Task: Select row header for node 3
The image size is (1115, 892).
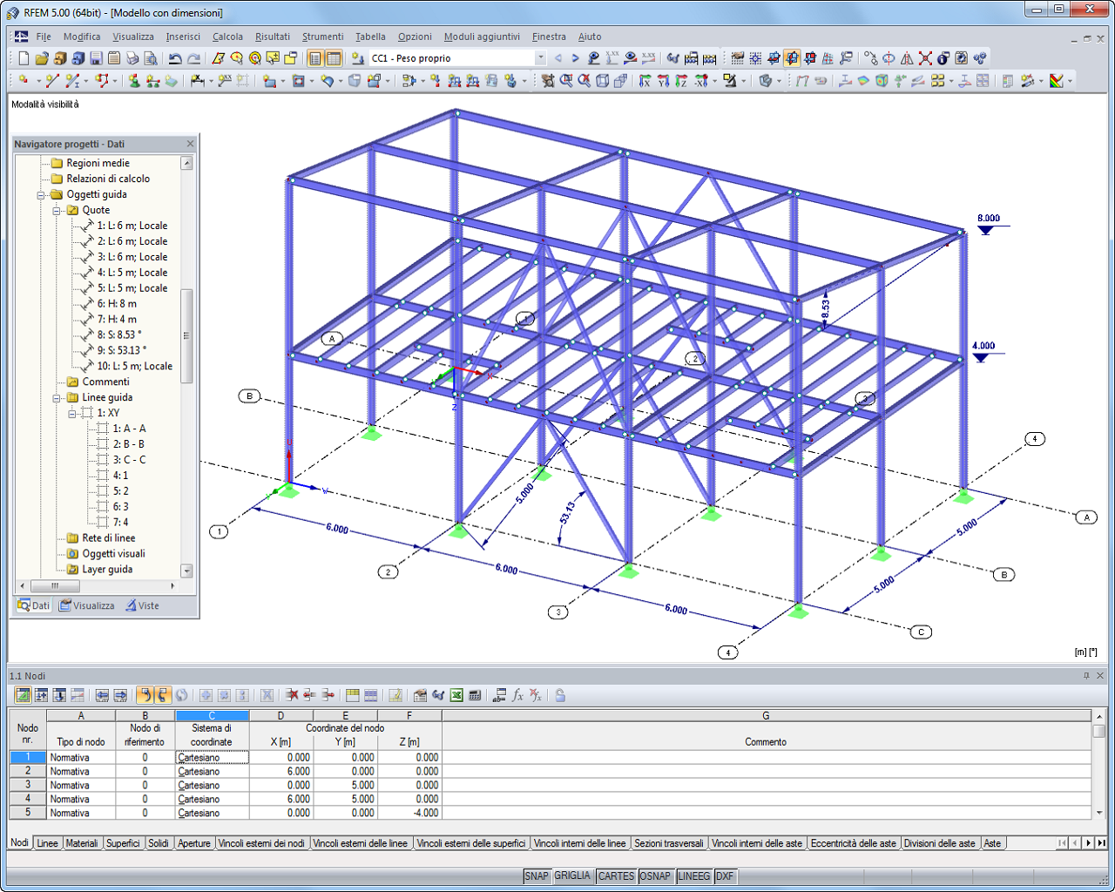Action: (x=28, y=786)
